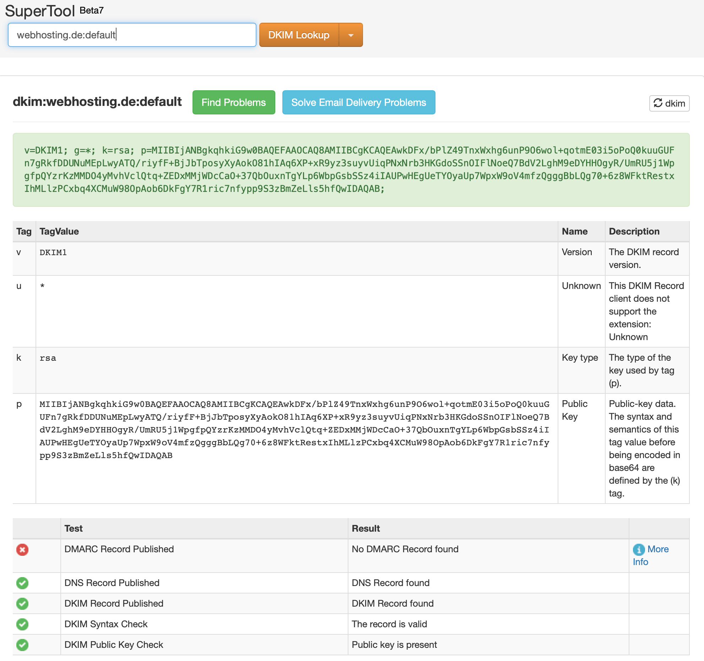Click the red DMARC failure status icon
Image resolution: width=704 pixels, height=661 pixels.
pos(22,550)
